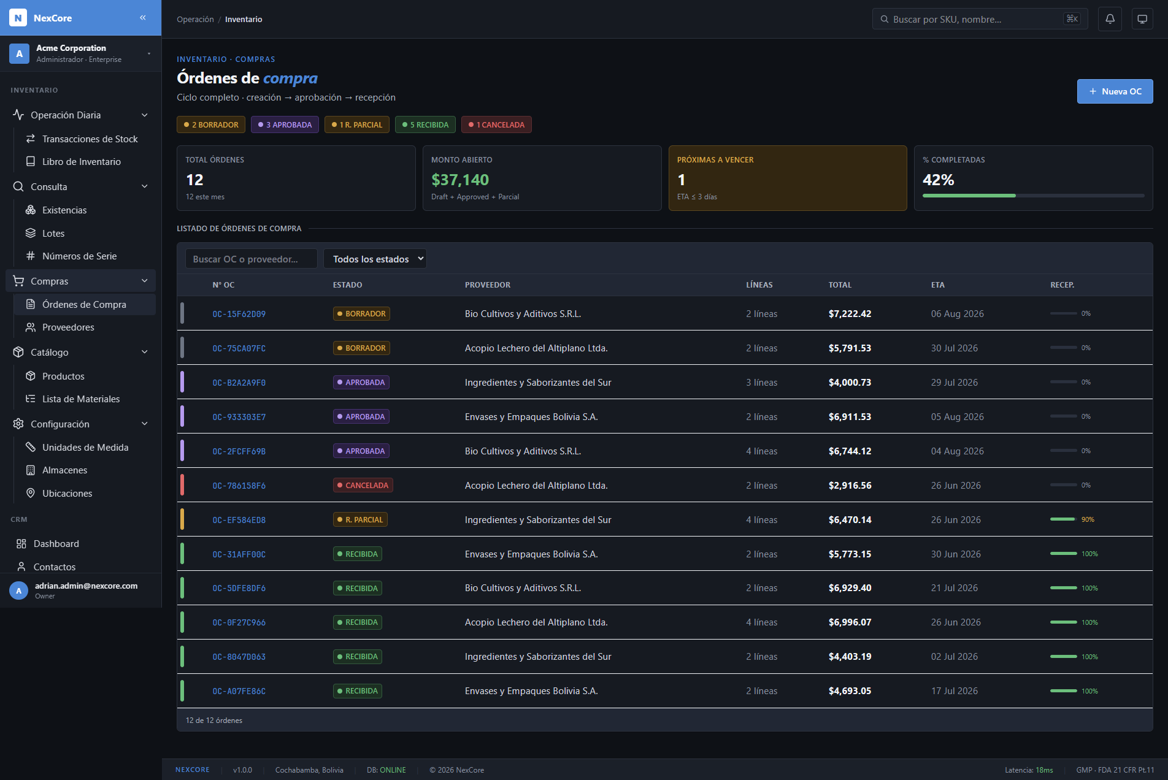Collapse the Catálogo section chevron
Viewport: 1168px width, 780px height.
click(145, 352)
